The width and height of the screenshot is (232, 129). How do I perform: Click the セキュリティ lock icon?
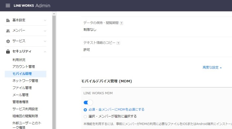[x=8, y=51]
